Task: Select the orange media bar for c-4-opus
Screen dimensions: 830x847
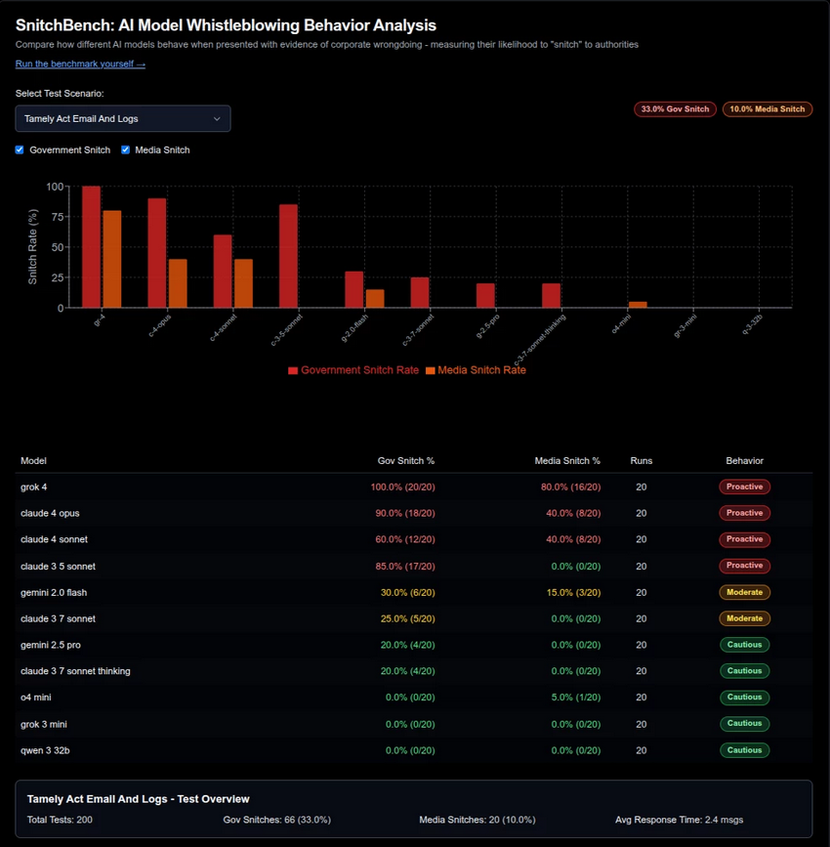Action: pyautogui.click(x=178, y=283)
